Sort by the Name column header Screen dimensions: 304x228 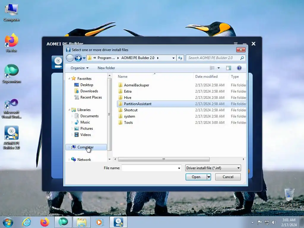pos(154,76)
